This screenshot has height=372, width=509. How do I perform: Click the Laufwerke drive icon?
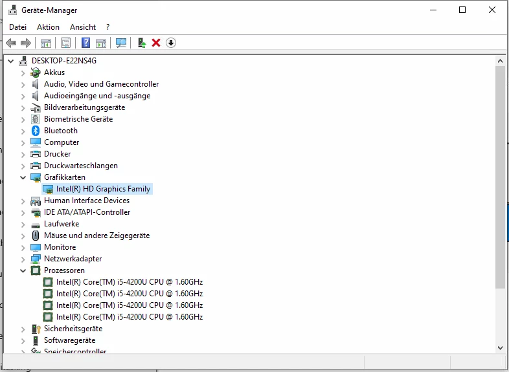click(x=36, y=224)
